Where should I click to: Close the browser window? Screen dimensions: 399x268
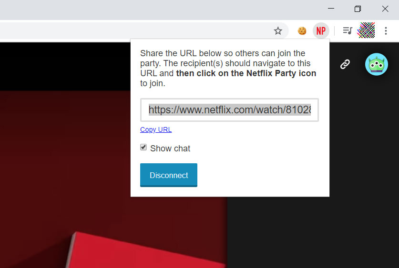pos(385,9)
